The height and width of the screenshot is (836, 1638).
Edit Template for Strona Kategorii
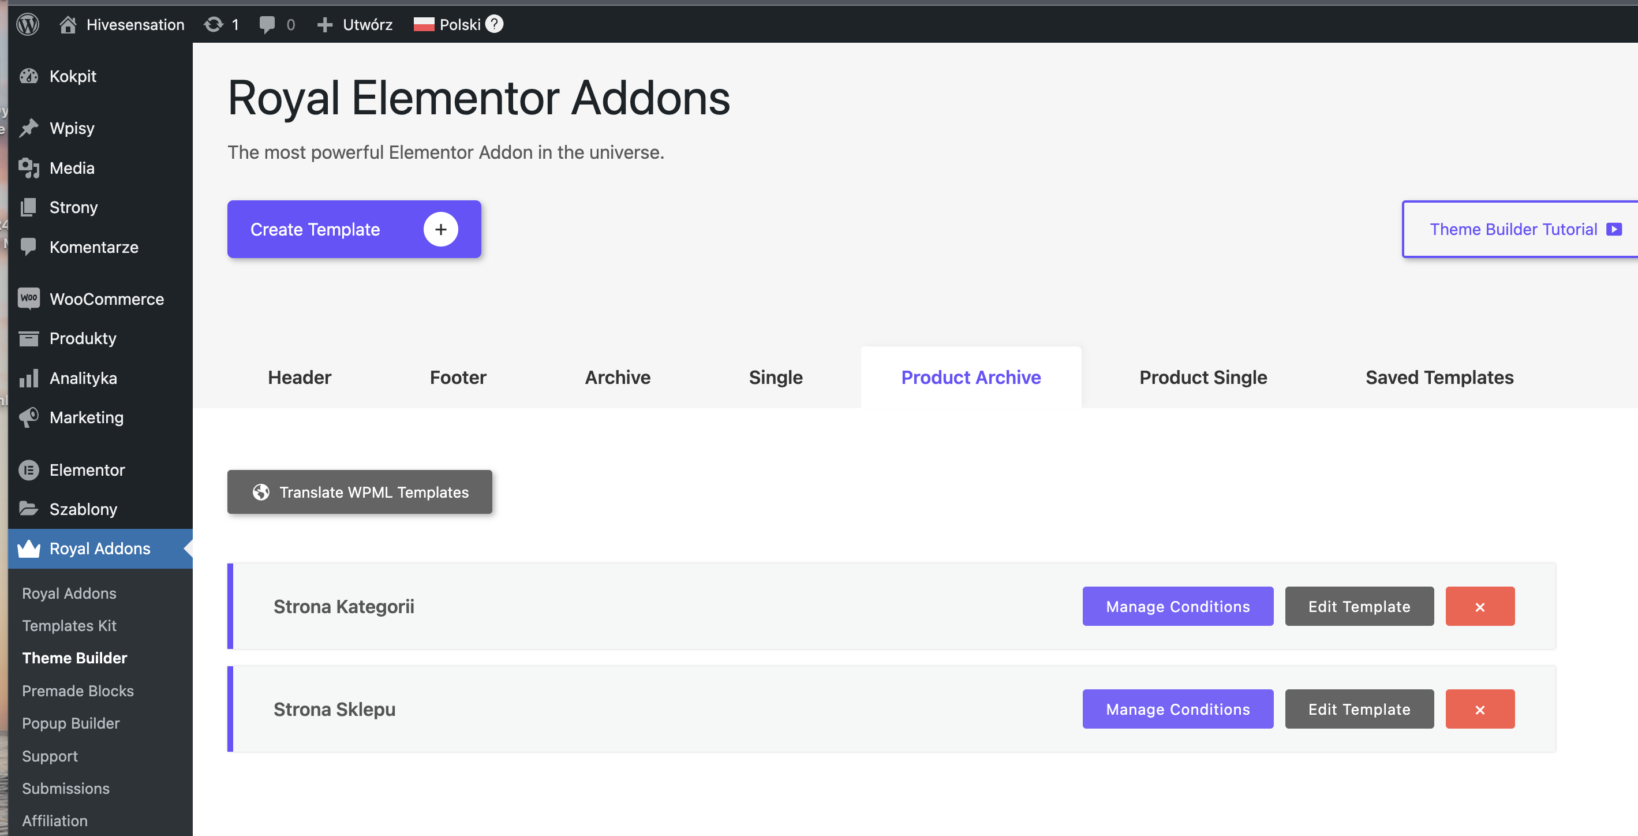coord(1359,606)
